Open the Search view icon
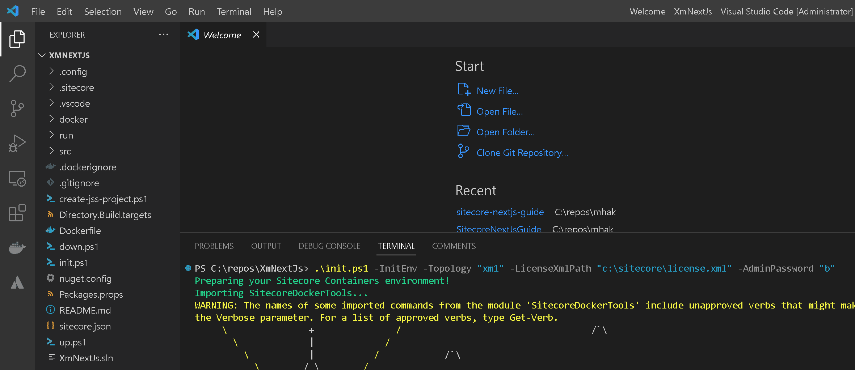 click(17, 73)
